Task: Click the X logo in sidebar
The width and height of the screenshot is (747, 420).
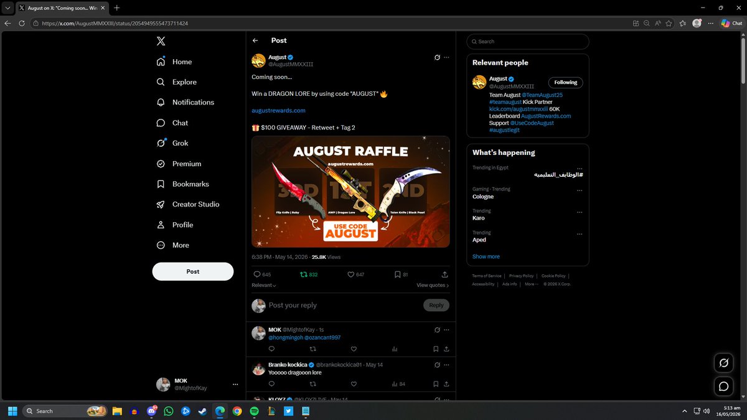Action: 161,41
